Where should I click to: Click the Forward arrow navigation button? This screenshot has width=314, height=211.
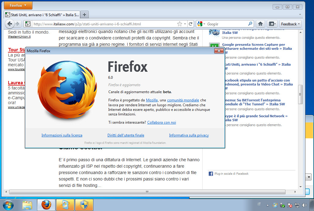18,24
